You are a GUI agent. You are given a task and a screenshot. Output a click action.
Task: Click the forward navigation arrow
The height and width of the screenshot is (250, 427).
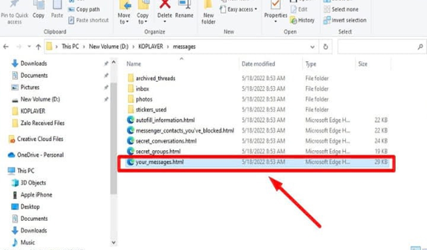click(x=19, y=47)
